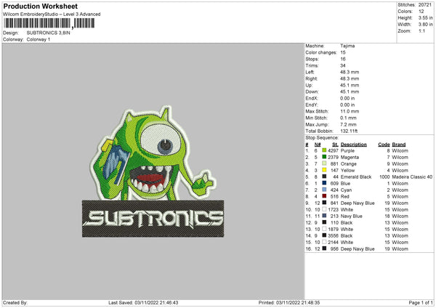This screenshot has width=436, height=308.
Task: Select the Max Stitch value 11.0 mm
Action: (x=350, y=111)
